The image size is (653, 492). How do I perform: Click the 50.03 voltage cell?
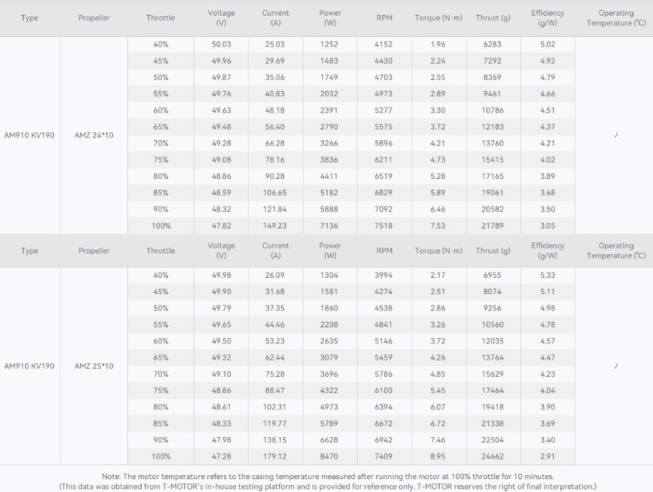(221, 45)
